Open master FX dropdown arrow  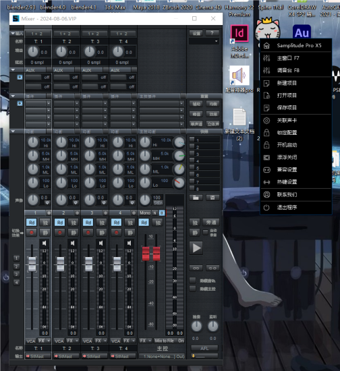150,341
